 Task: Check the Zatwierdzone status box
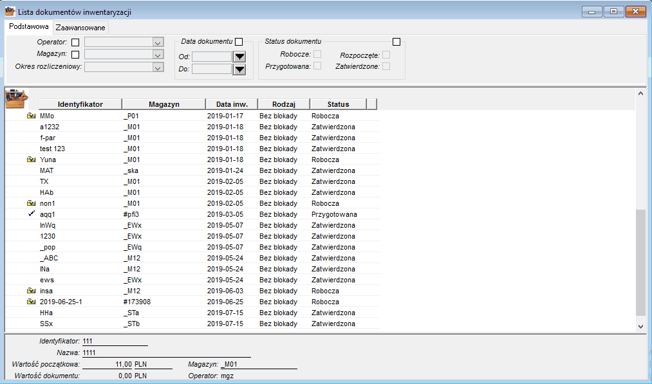pyautogui.click(x=386, y=66)
